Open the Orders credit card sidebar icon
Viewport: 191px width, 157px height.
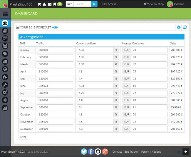5,38
